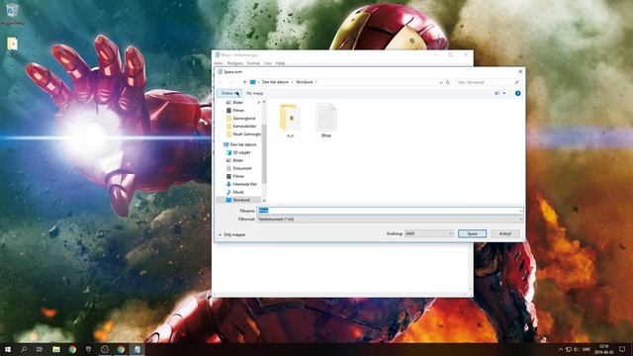Open the Action Center notification icon
The image size is (633, 356).
coord(622,349)
